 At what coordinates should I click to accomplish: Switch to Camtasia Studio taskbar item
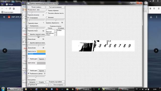(110, 89)
